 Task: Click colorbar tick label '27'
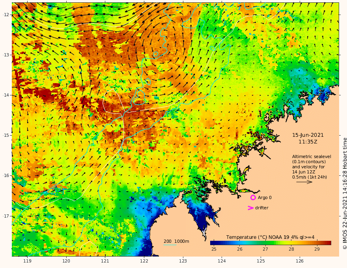coord(265,249)
